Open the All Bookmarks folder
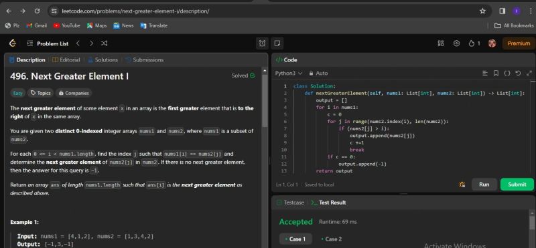This screenshot has height=248, width=536. click(x=514, y=25)
